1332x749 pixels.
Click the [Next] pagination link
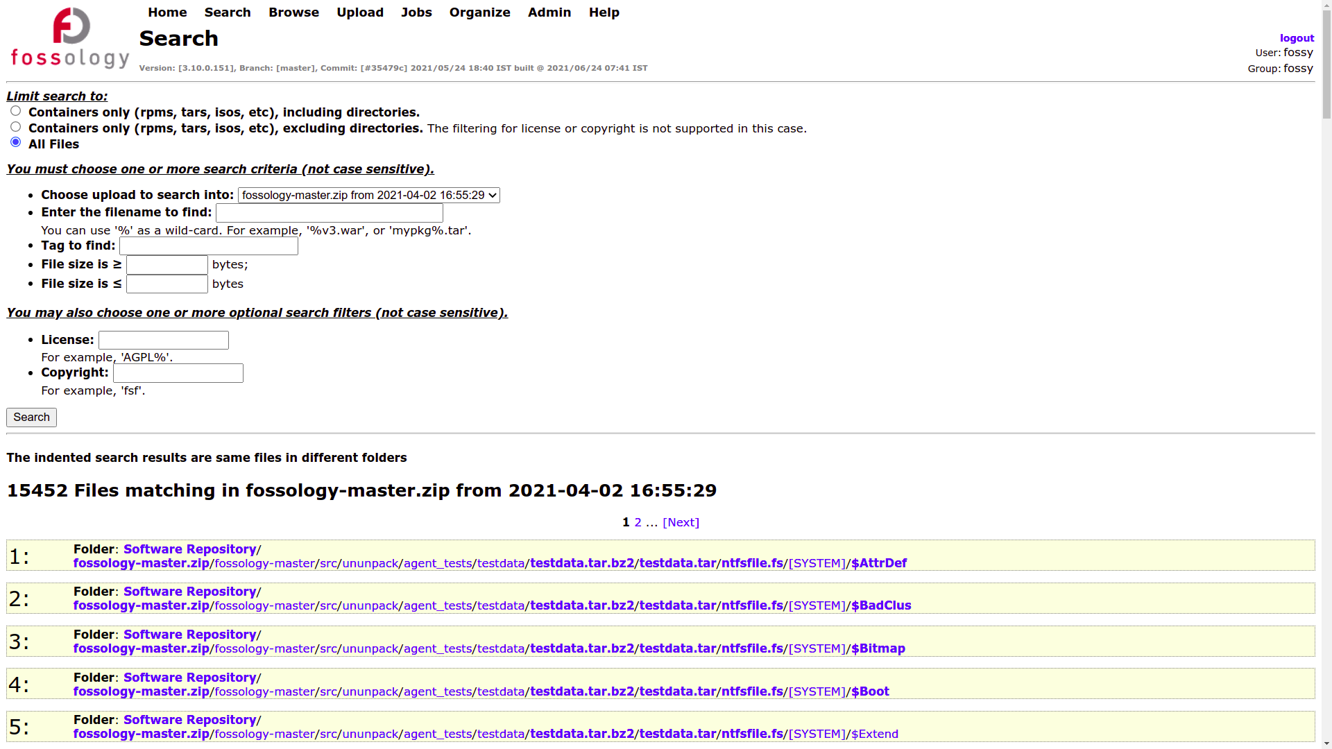click(x=681, y=522)
